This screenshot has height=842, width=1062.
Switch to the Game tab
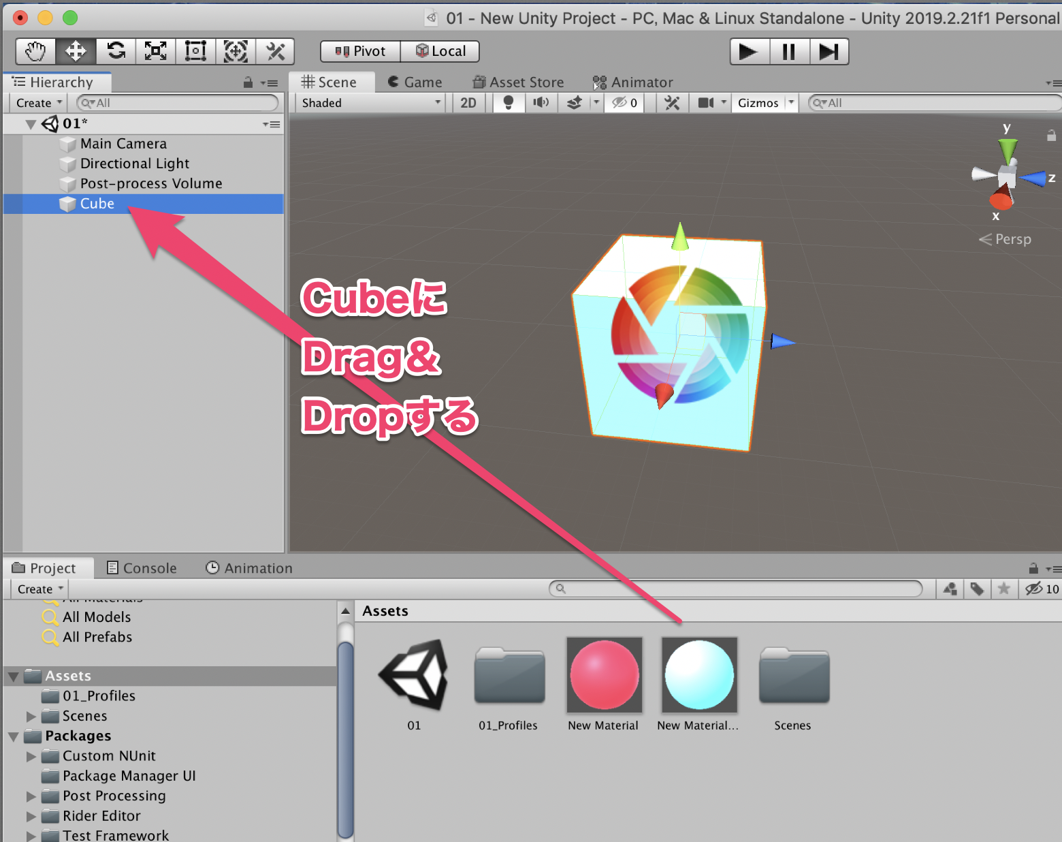point(415,82)
